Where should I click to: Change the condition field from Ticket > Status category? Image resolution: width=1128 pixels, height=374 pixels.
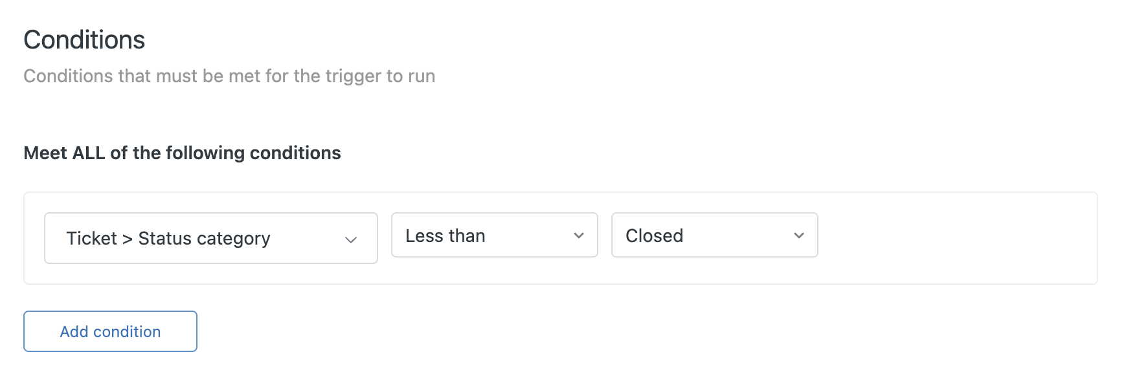coord(211,238)
